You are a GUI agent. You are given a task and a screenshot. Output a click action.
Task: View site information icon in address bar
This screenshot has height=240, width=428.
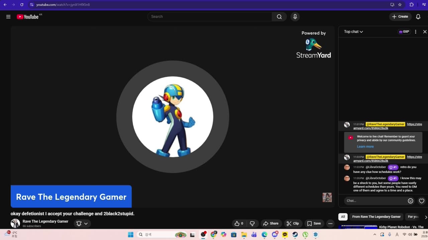coord(32,5)
